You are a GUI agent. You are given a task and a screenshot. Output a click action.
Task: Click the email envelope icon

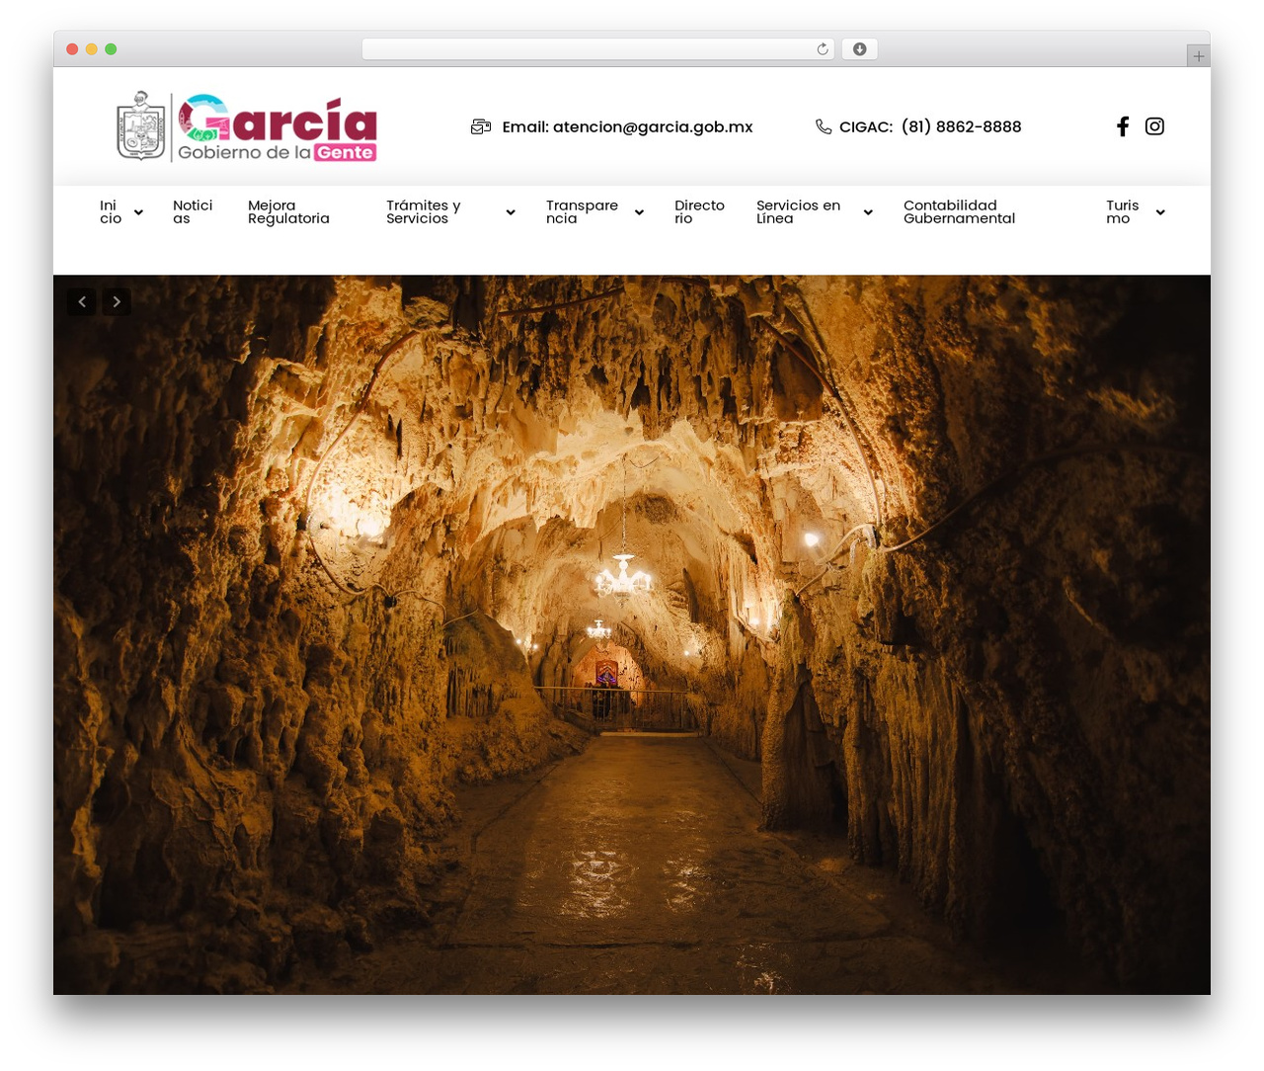[x=481, y=126]
